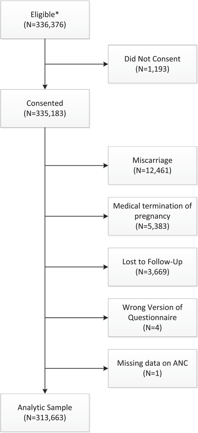Click arrowhead pointing to Wrong Version box
The width and height of the screenshot is (198, 433).
coord(106,318)
